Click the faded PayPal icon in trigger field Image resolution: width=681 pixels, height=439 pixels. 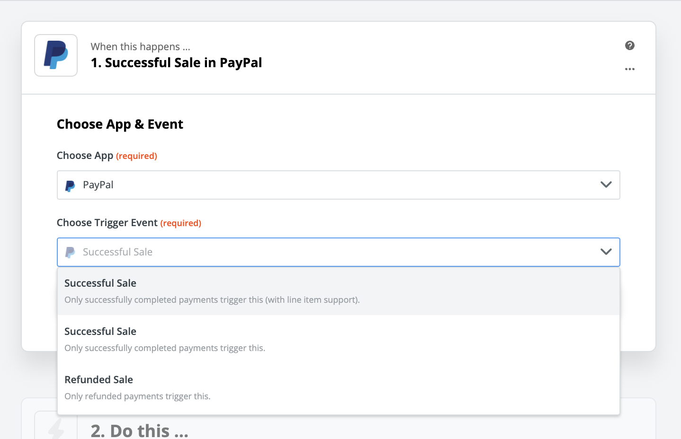(x=70, y=253)
